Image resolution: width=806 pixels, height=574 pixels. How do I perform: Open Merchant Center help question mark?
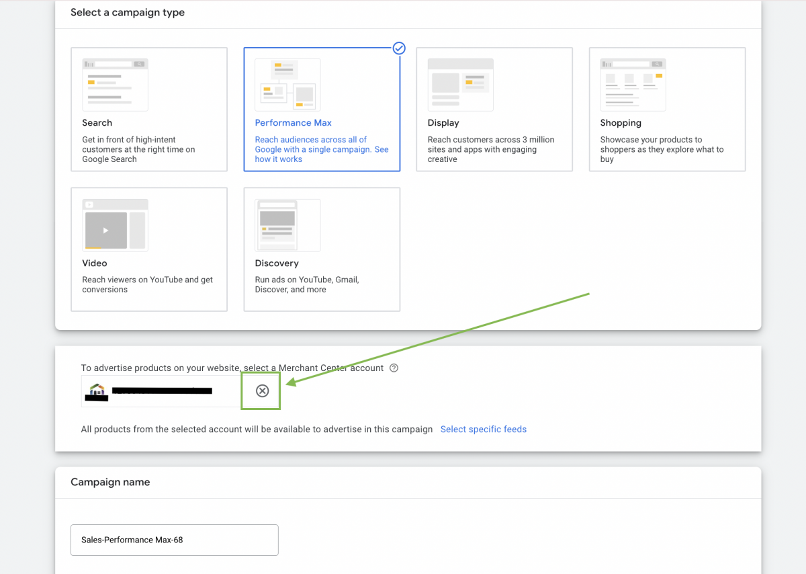point(394,368)
